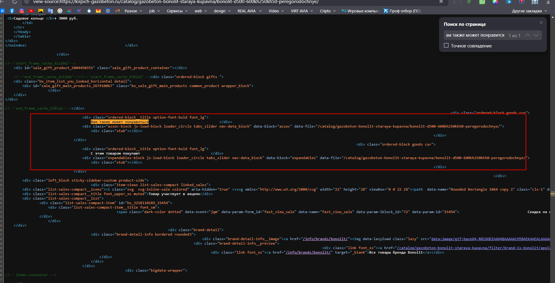This screenshot has height=283, width=555.
Task: Enable the Точное совпадение checkbox
Action: [446, 46]
